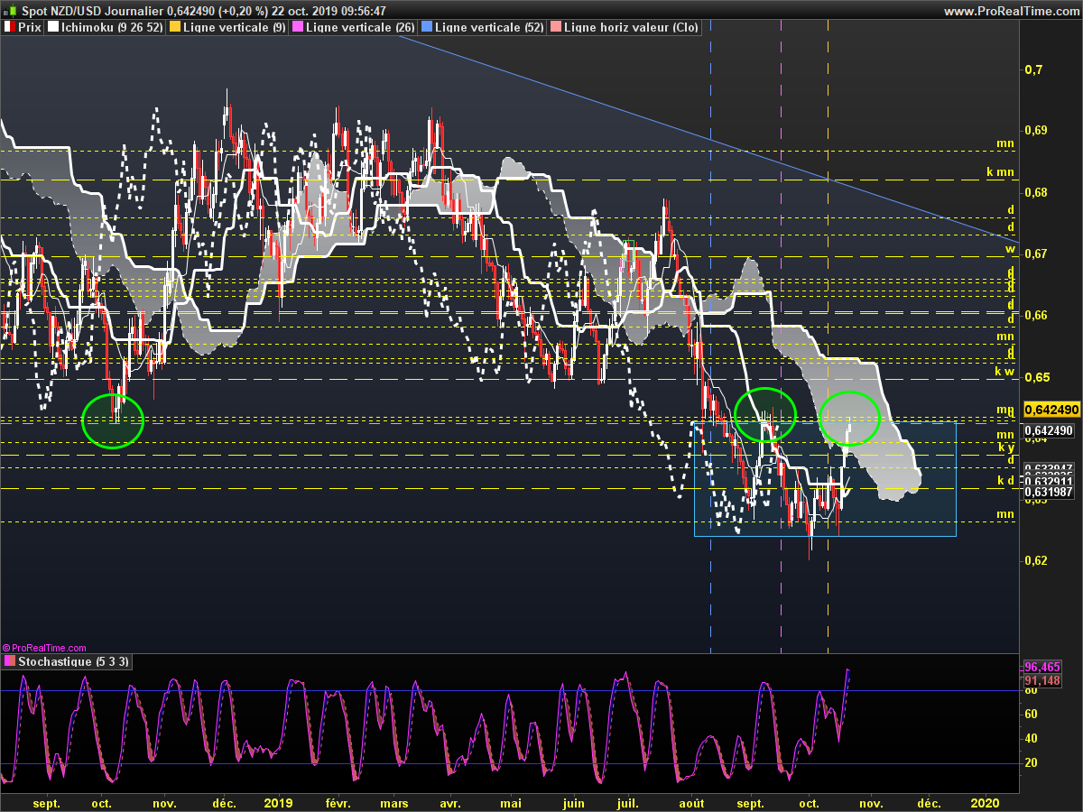Click the candlestick icon beside Spot NZD/USD title
This screenshot has width=1083, height=812.
[9, 11]
